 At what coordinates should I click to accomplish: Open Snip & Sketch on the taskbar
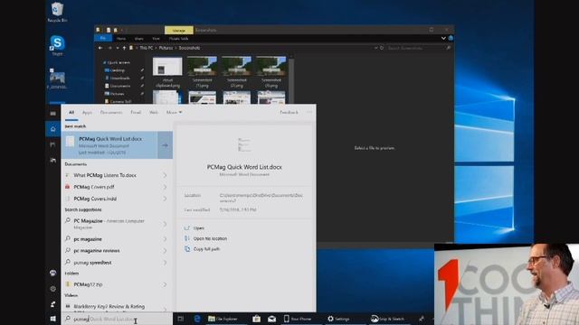pos(387,319)
